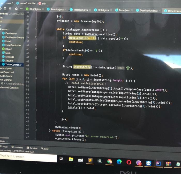This screenshot has height=174, width=181.
Task: Click the inputString variable on line 49
Action: click(x=82, y=67)
